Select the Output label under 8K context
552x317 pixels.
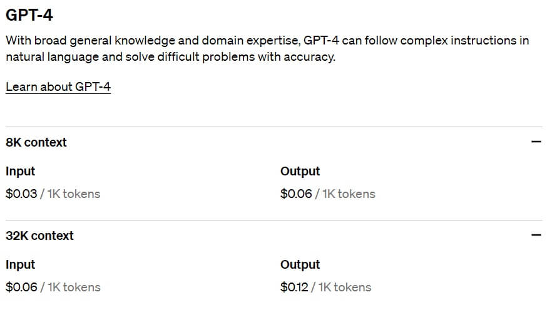click(300, 171)
